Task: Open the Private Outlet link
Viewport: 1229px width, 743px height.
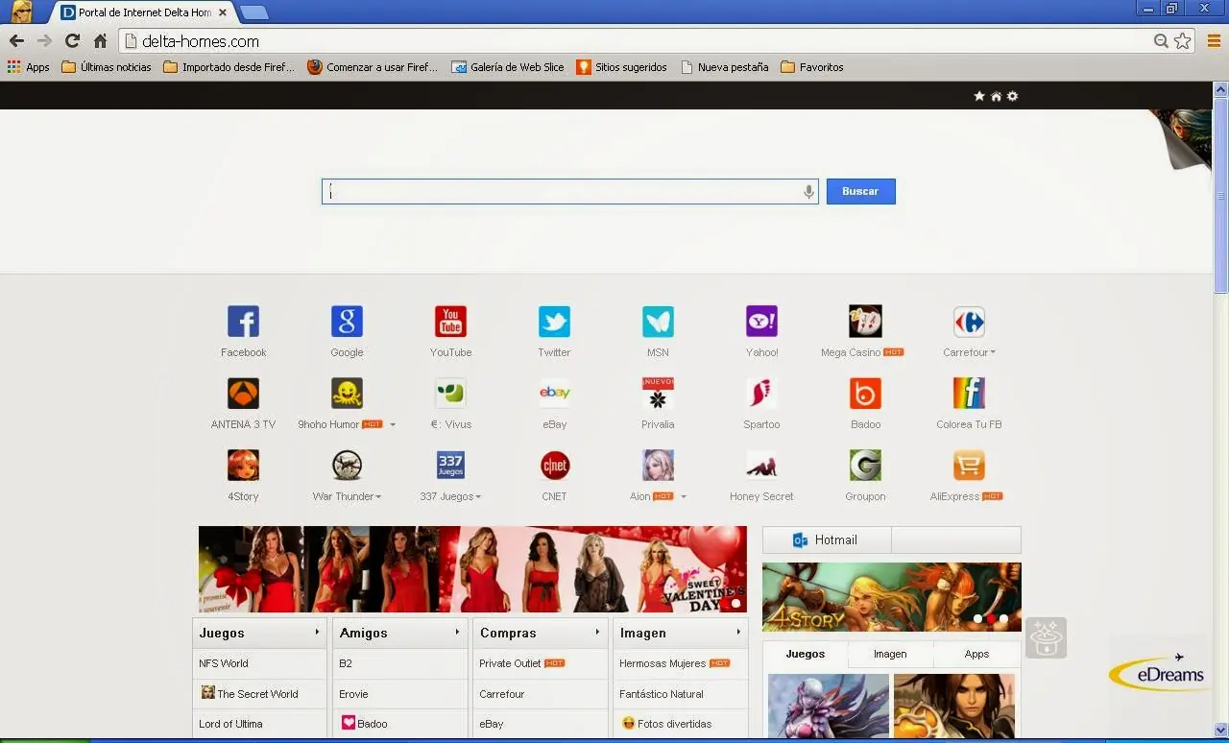Action: (510, 663)
